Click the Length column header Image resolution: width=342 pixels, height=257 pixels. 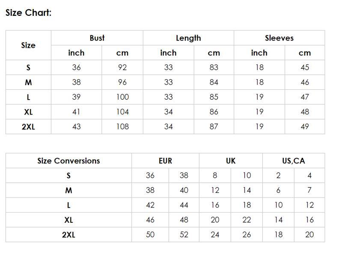coord(188,38)
